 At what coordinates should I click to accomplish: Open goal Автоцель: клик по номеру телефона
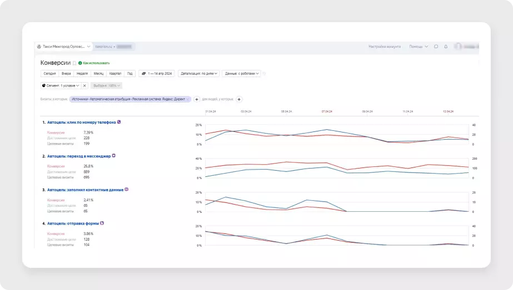[x=81, y=122]
